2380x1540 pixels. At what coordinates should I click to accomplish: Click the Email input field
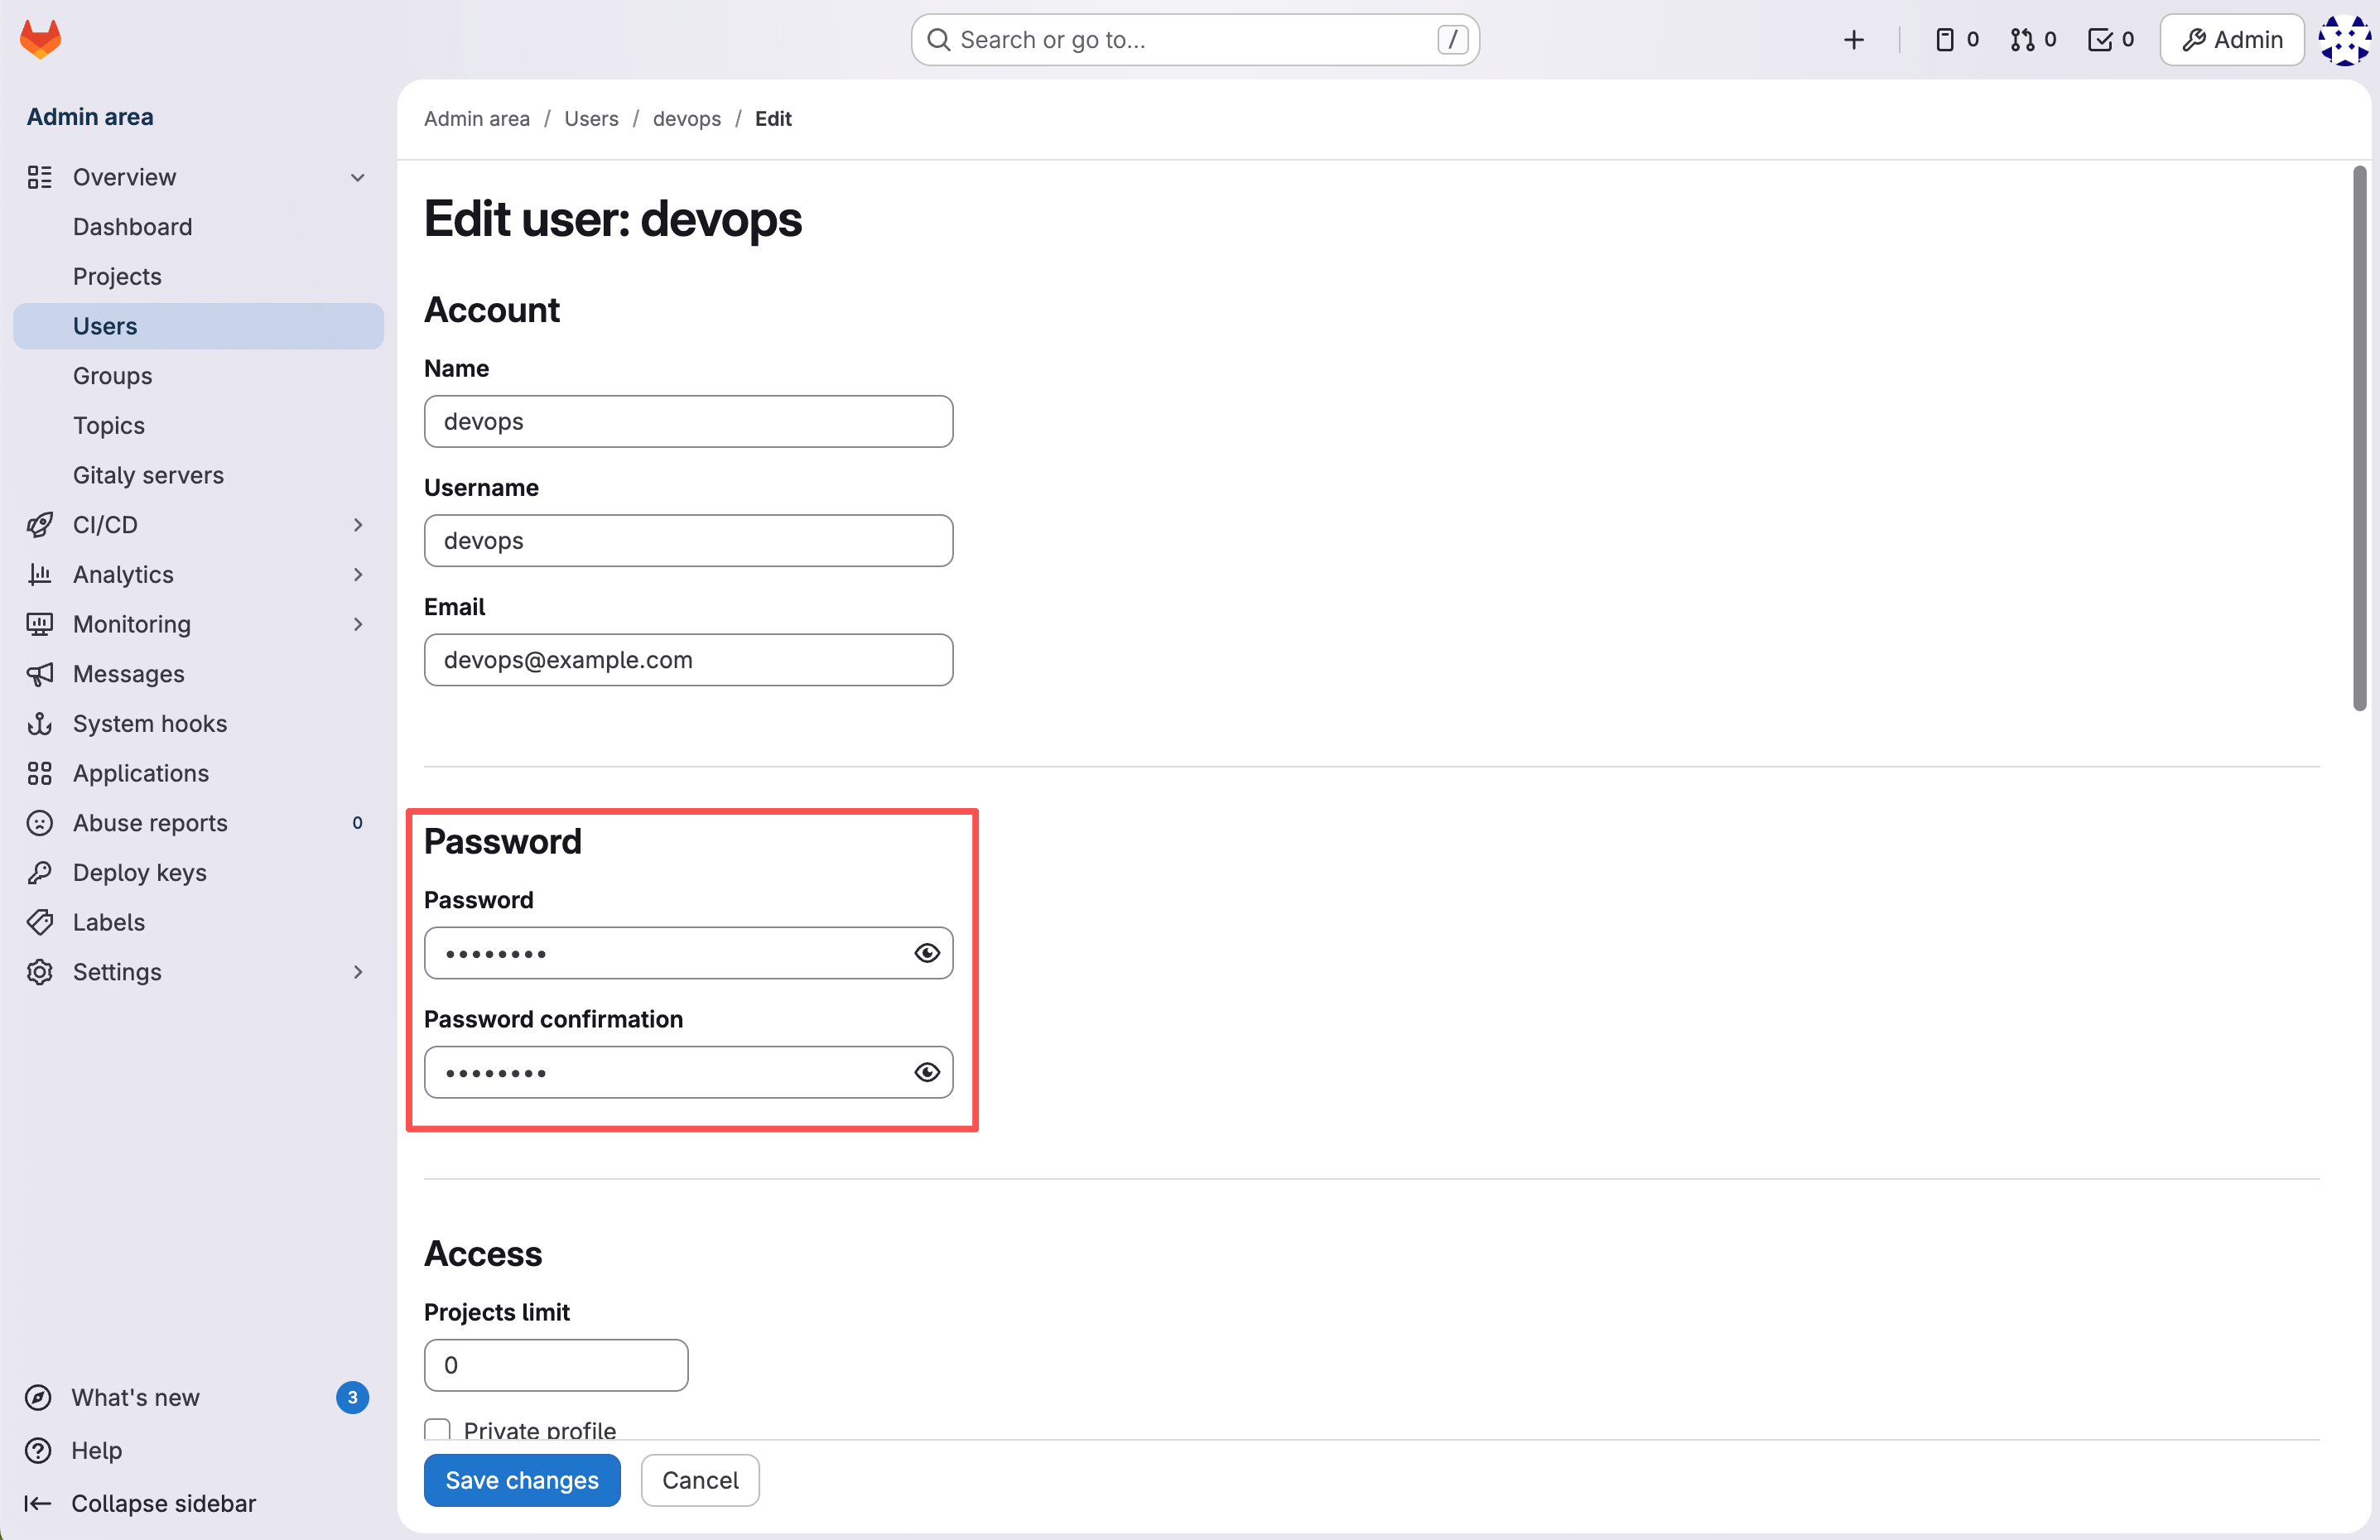click(688, 660)
